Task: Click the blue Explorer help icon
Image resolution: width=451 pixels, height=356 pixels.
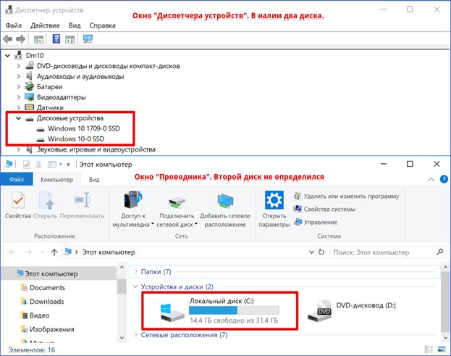Action: pyautogui.click(x=444, y=179)
